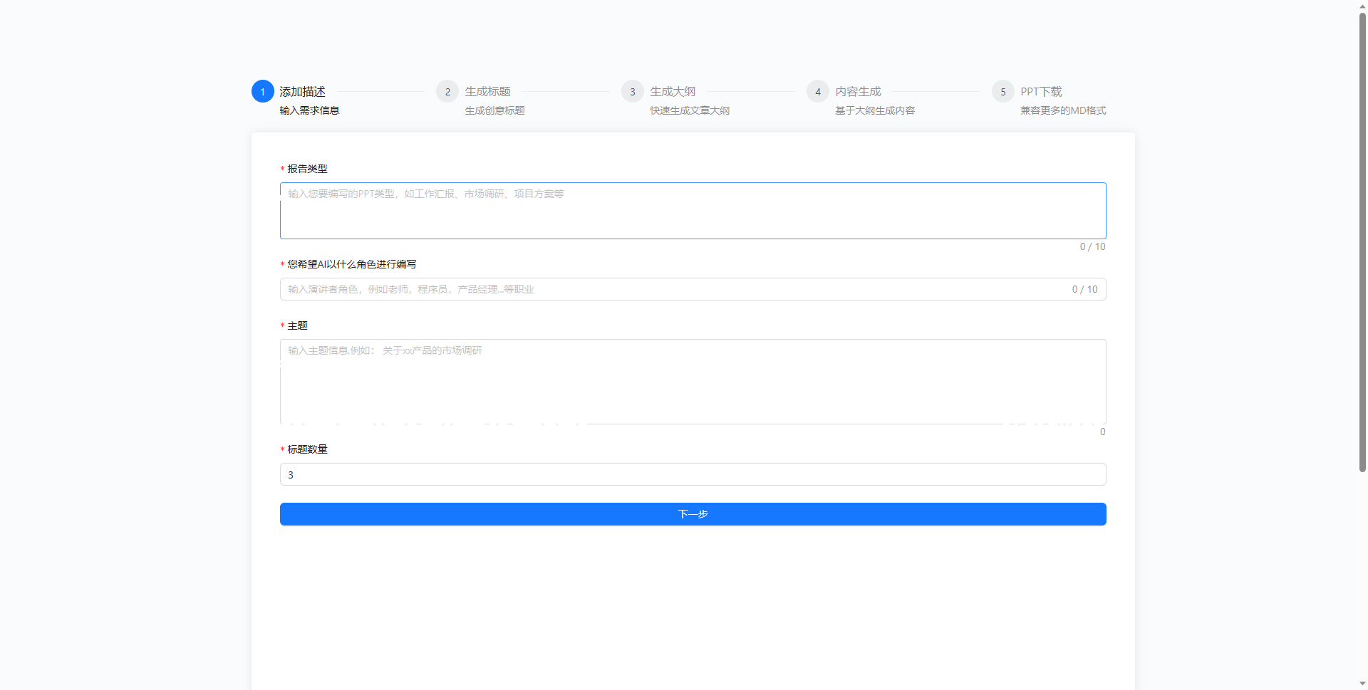The height and width of the screenshot is (690, 1368).
Task: Click the scrollbar down arrow
Action: [x=1362, y=684]
